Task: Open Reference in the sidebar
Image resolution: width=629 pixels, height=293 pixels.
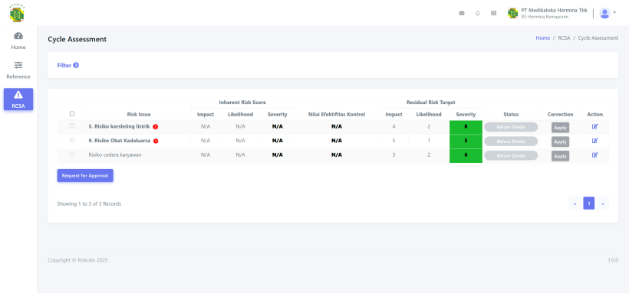Action: coord(18,70)
